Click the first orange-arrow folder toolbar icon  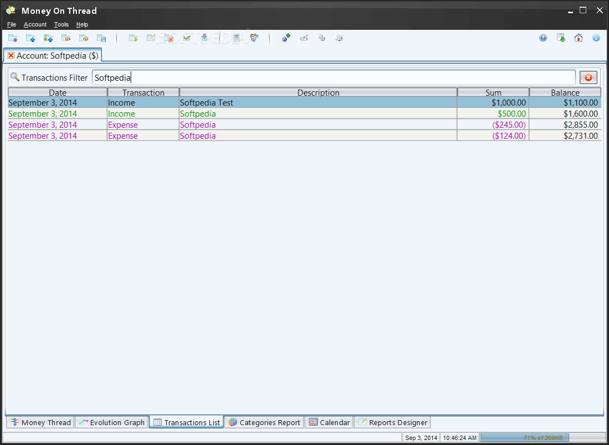66,38
